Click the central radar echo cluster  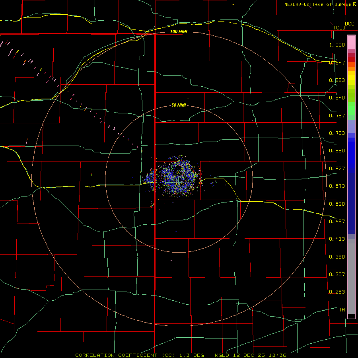[x=175, y=177]
